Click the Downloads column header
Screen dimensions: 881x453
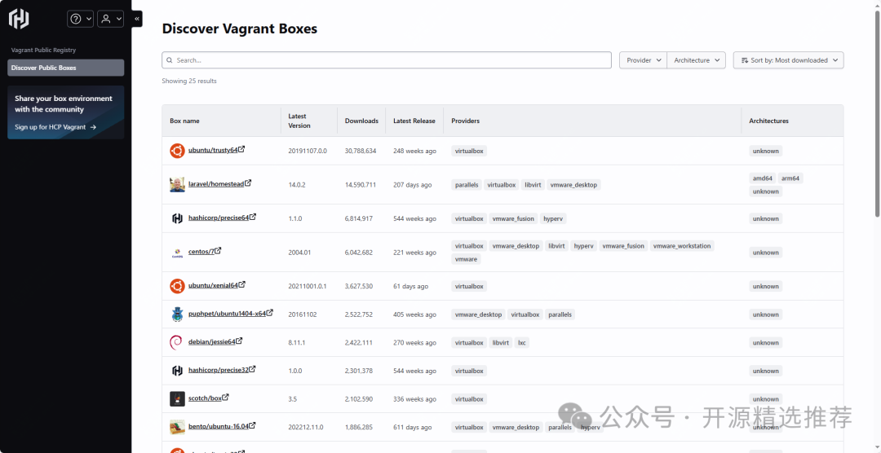[x=361, y=121]
